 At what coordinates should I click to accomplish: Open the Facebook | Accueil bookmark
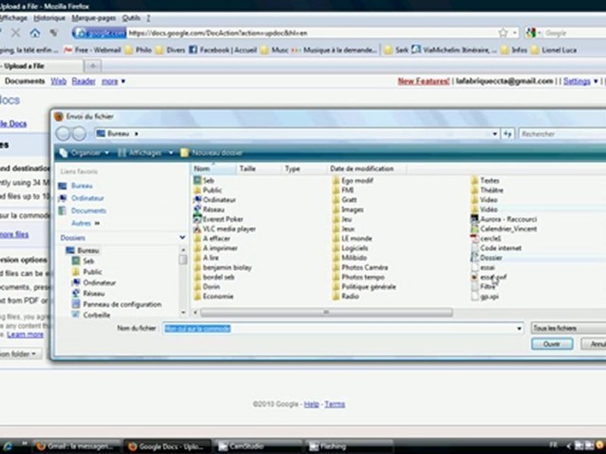coord(223,50)
